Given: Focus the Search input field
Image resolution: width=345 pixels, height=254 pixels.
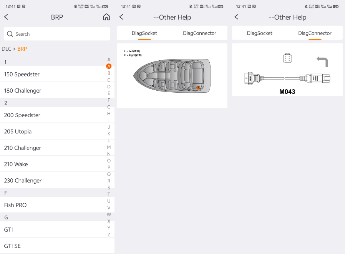Looking at the screenshot, I should tap(57, 34).
